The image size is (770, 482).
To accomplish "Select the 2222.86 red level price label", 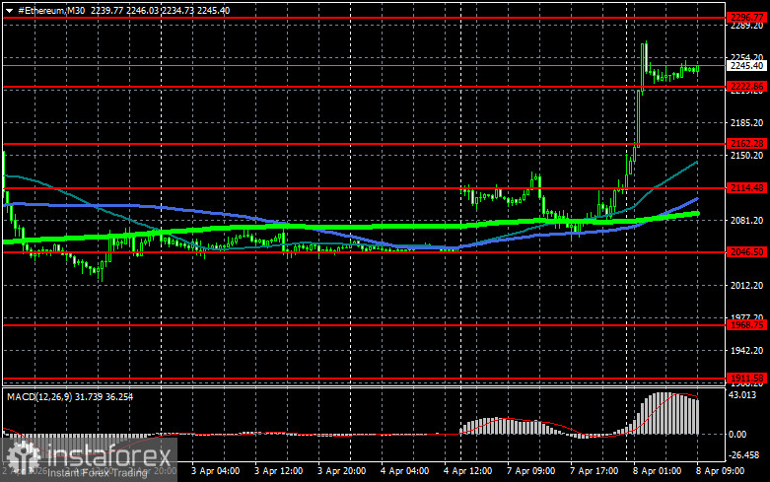I will pos(747,87).
